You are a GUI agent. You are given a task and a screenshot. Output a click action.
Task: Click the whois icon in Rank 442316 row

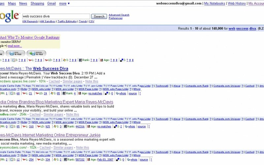tap(126, 126)
